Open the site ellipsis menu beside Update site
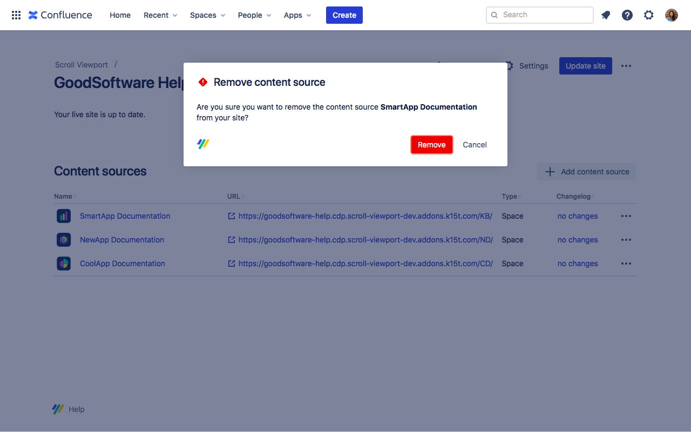This screenshot has height=432, width=691. point(626,65)
